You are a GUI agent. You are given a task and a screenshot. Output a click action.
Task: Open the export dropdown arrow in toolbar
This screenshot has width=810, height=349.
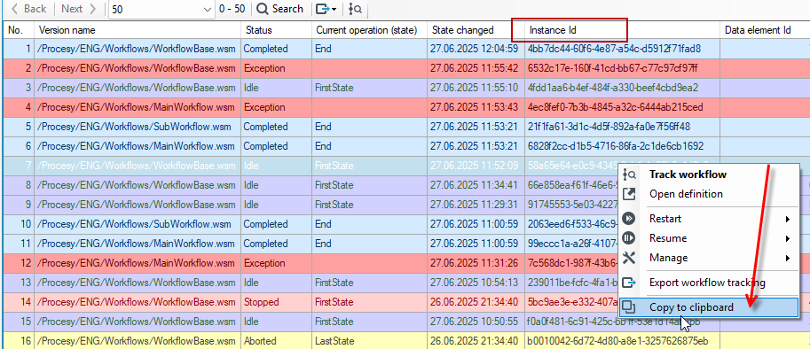pos(334,9)
